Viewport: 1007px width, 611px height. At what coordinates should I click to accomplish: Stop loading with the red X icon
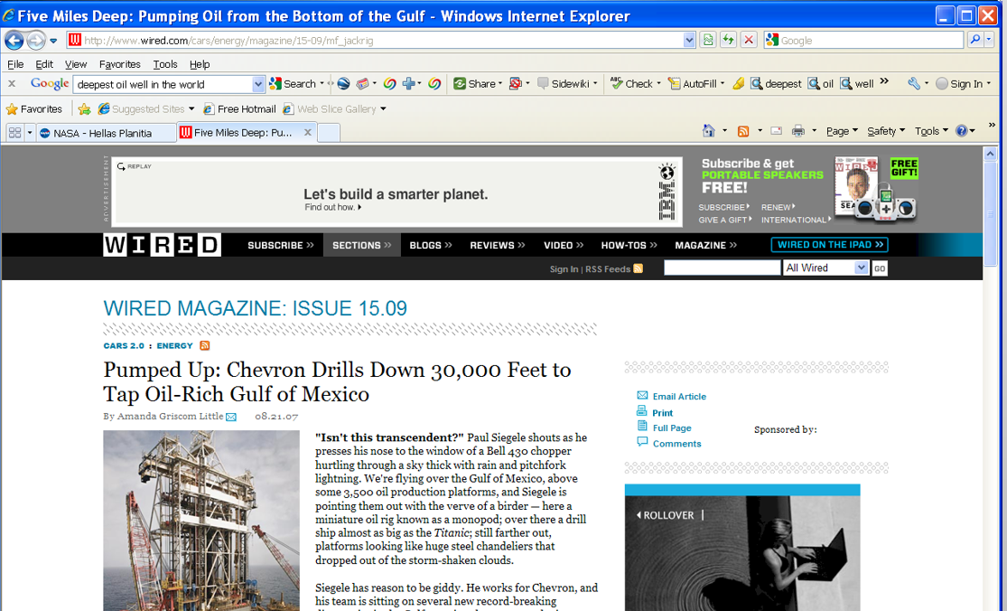(x=749, y=40)
